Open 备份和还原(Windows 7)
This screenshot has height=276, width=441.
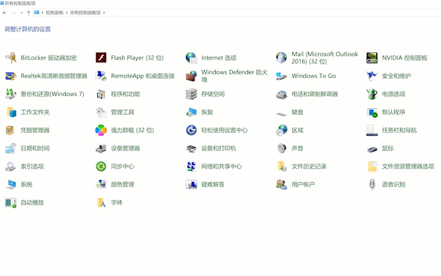tap(53, 94)
